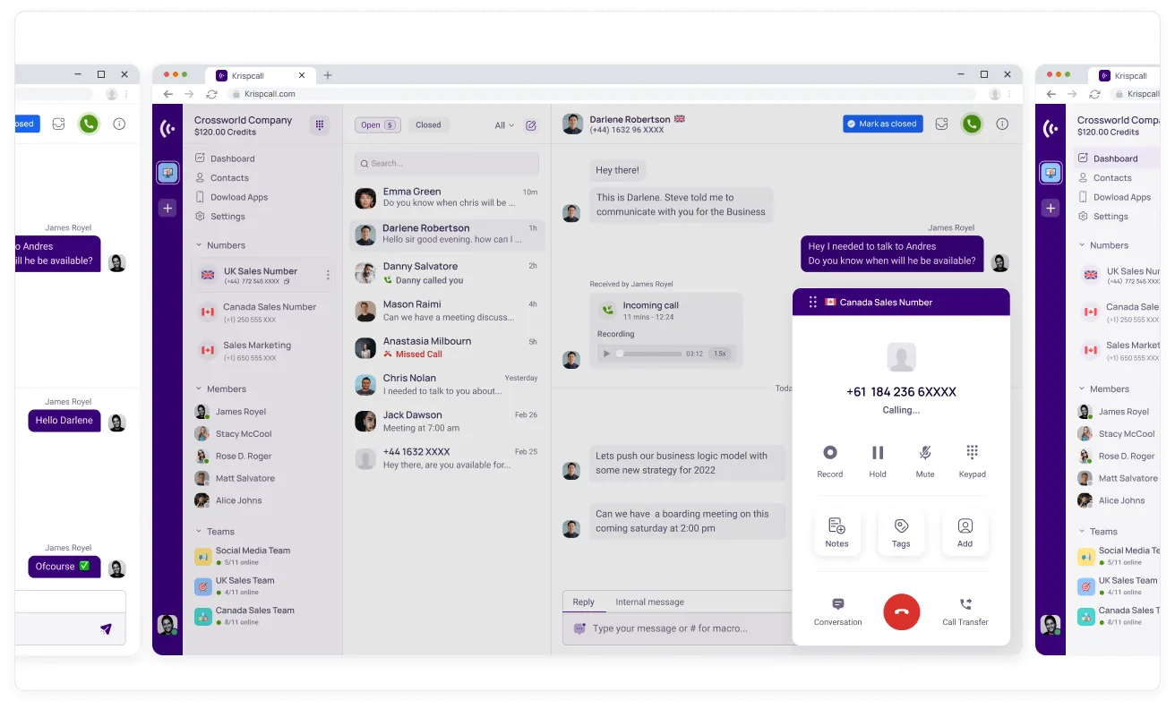Click Add participant button

pos(965,533)
